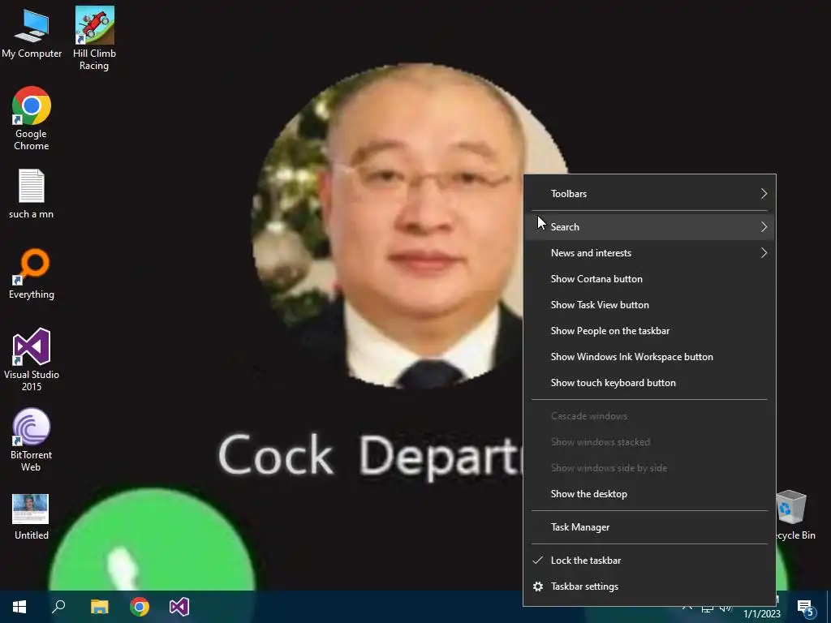Select the Hill Climb Racing shortcut

pyautogui.click(x=94, y=38)
